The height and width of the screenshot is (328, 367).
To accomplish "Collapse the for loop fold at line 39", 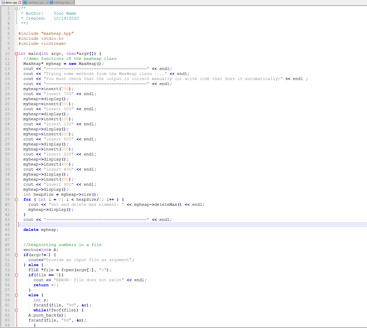I will [x=16, y=199].
